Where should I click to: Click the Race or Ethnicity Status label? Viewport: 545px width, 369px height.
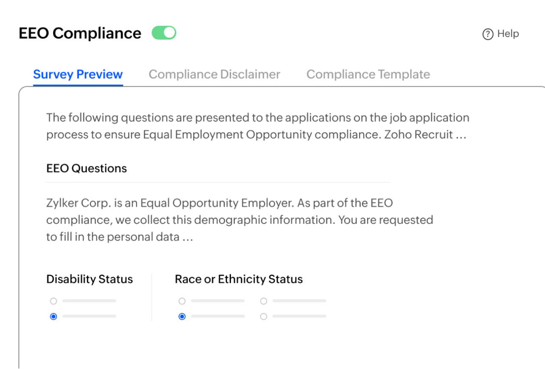pyautogui.click(x=239, y=279)
